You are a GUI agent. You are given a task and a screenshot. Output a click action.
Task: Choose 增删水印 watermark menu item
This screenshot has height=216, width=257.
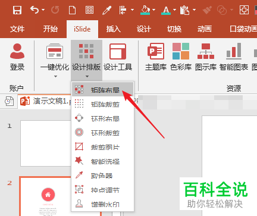point(102,204)
